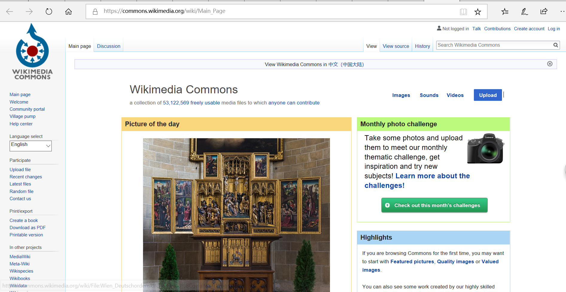The width and height of the screenshot is (566, 292).
Task: Click the Log in link
Action: (554, 29)
